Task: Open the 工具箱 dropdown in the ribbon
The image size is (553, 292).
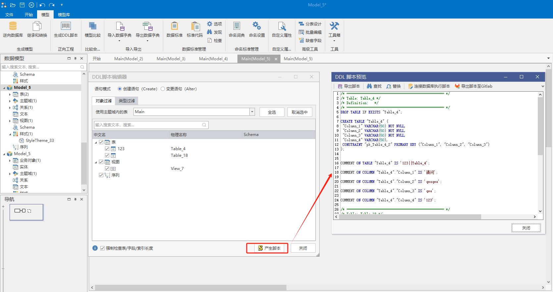Action: pyautogui.click(x=334, y=41)
